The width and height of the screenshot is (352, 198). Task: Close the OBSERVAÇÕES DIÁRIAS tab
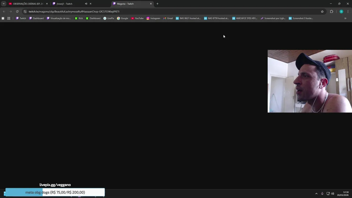pos(47,4)
